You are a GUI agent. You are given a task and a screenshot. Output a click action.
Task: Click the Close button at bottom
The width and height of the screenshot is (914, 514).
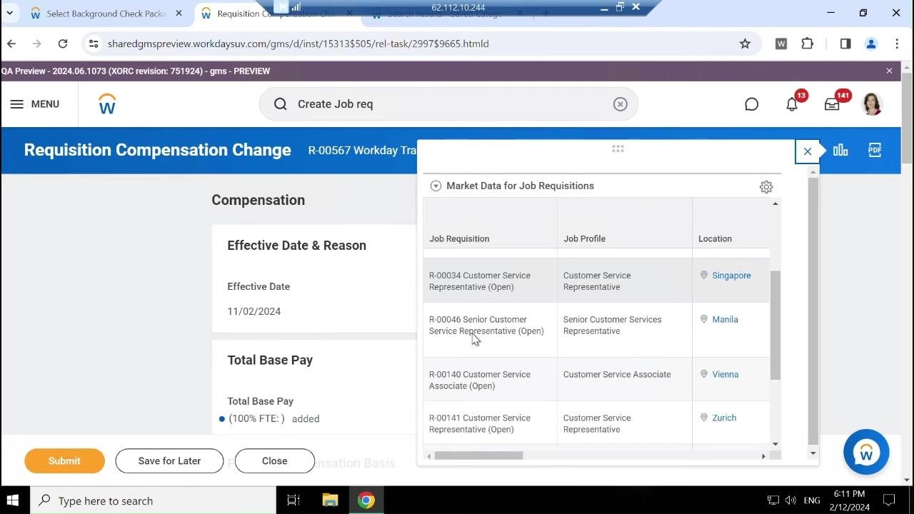[x=274, y=461]
